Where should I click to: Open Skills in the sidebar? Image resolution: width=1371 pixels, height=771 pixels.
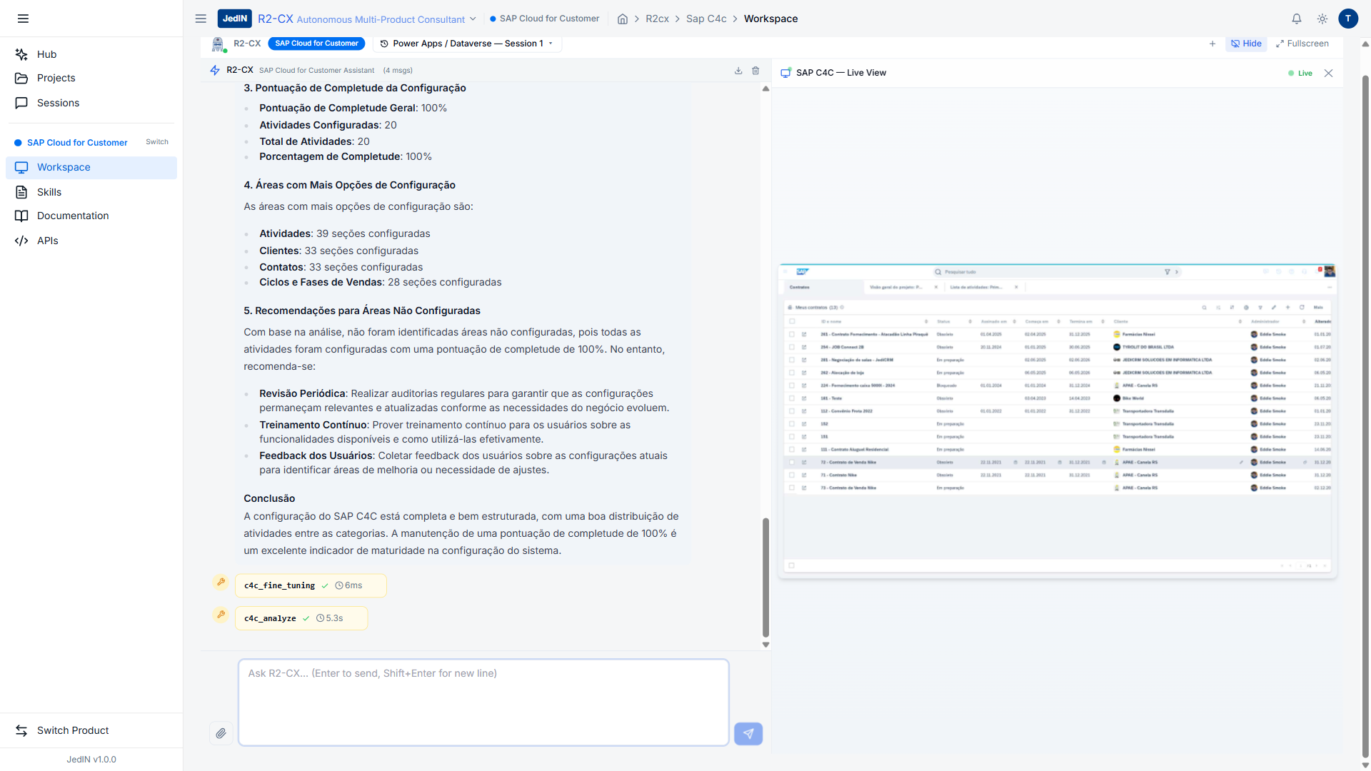(49, 192)
